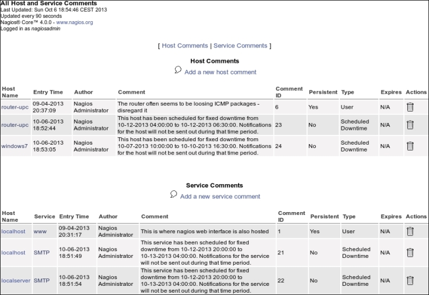Remove comment ID 1 with trash icon
Viewport: 429px width, 295px height.
pos(410,232)
